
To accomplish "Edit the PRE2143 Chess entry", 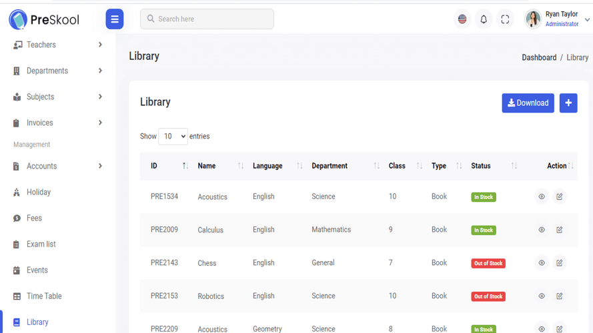I will 560,263.
